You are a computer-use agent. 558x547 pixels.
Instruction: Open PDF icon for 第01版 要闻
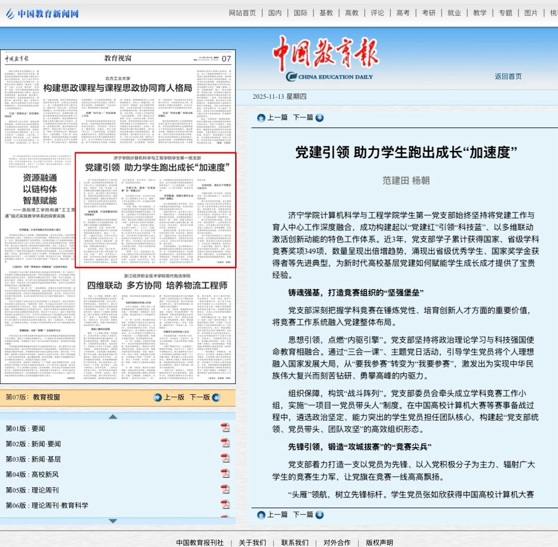[x=225, y=428]
